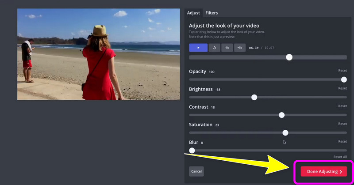Click the beach video preview
The width and height of the screenshot is (354, 185).
(x=98, y=54)
